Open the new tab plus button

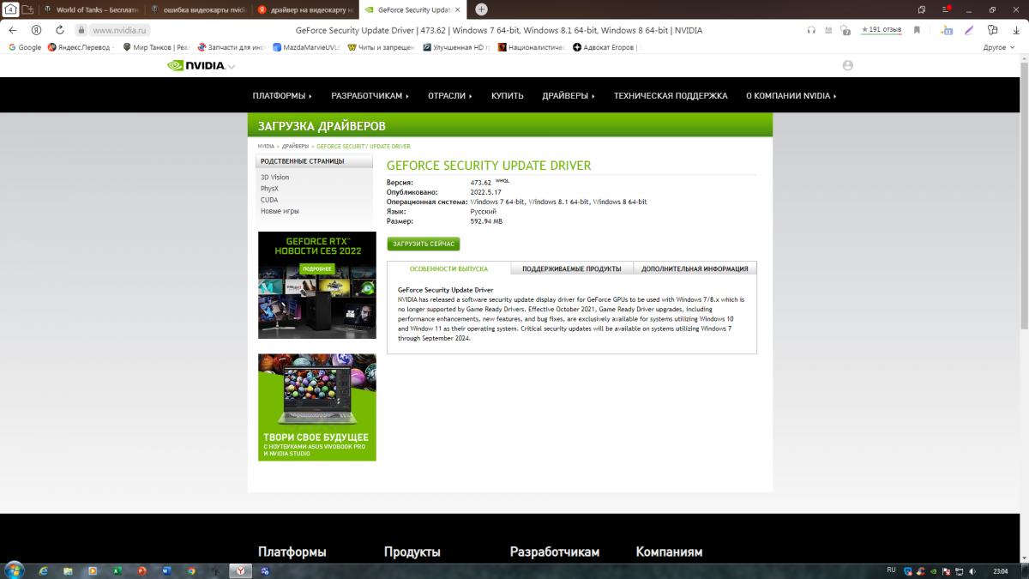(481, 9)
